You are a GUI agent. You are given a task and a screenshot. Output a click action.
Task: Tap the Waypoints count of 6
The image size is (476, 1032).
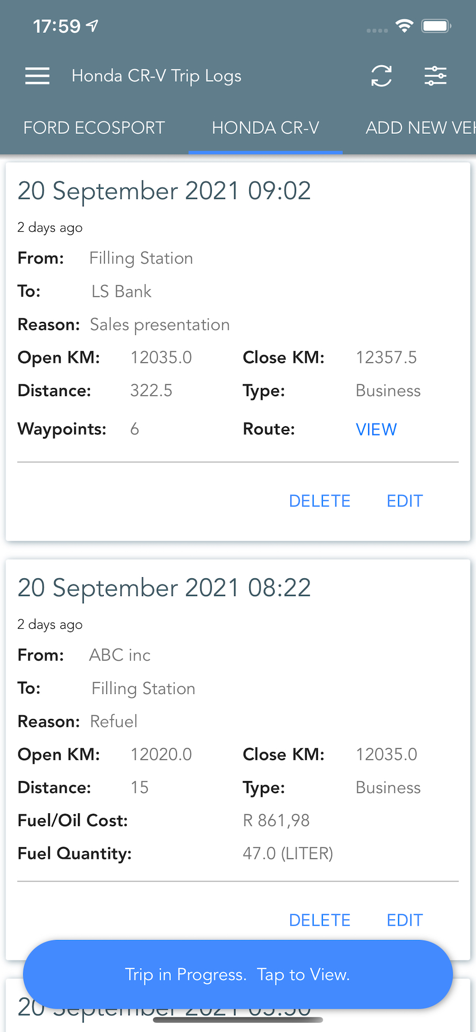134,429
